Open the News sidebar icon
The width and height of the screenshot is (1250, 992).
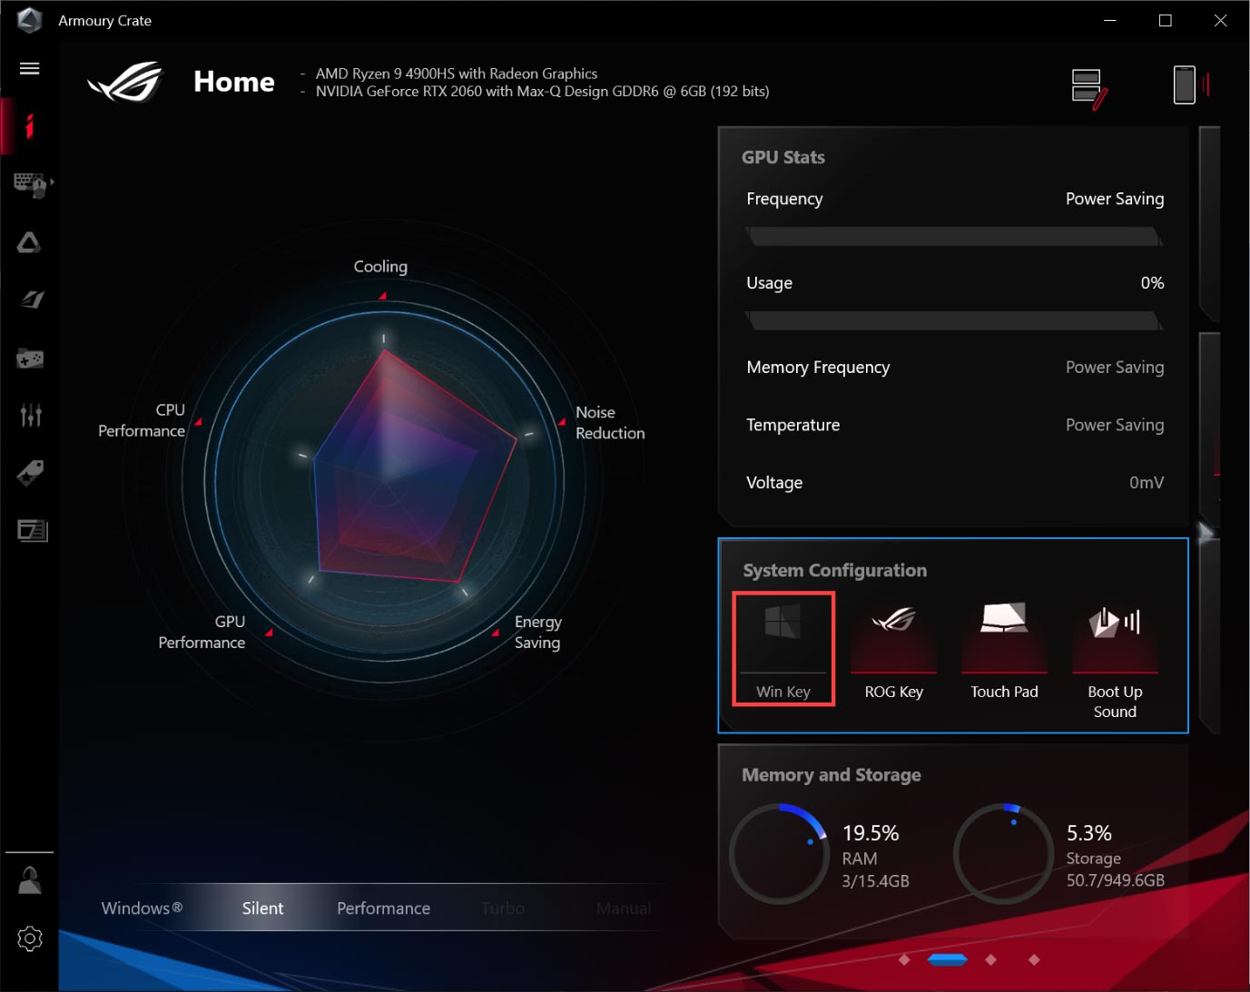click(x=32, y=530)
